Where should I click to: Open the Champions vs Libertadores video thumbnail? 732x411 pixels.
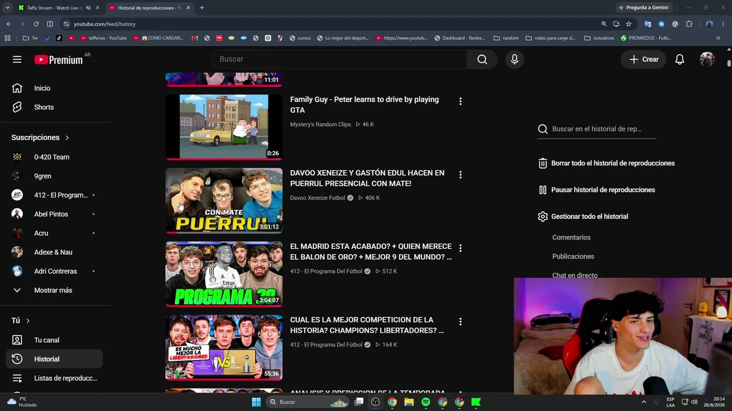tap(224, 347)
